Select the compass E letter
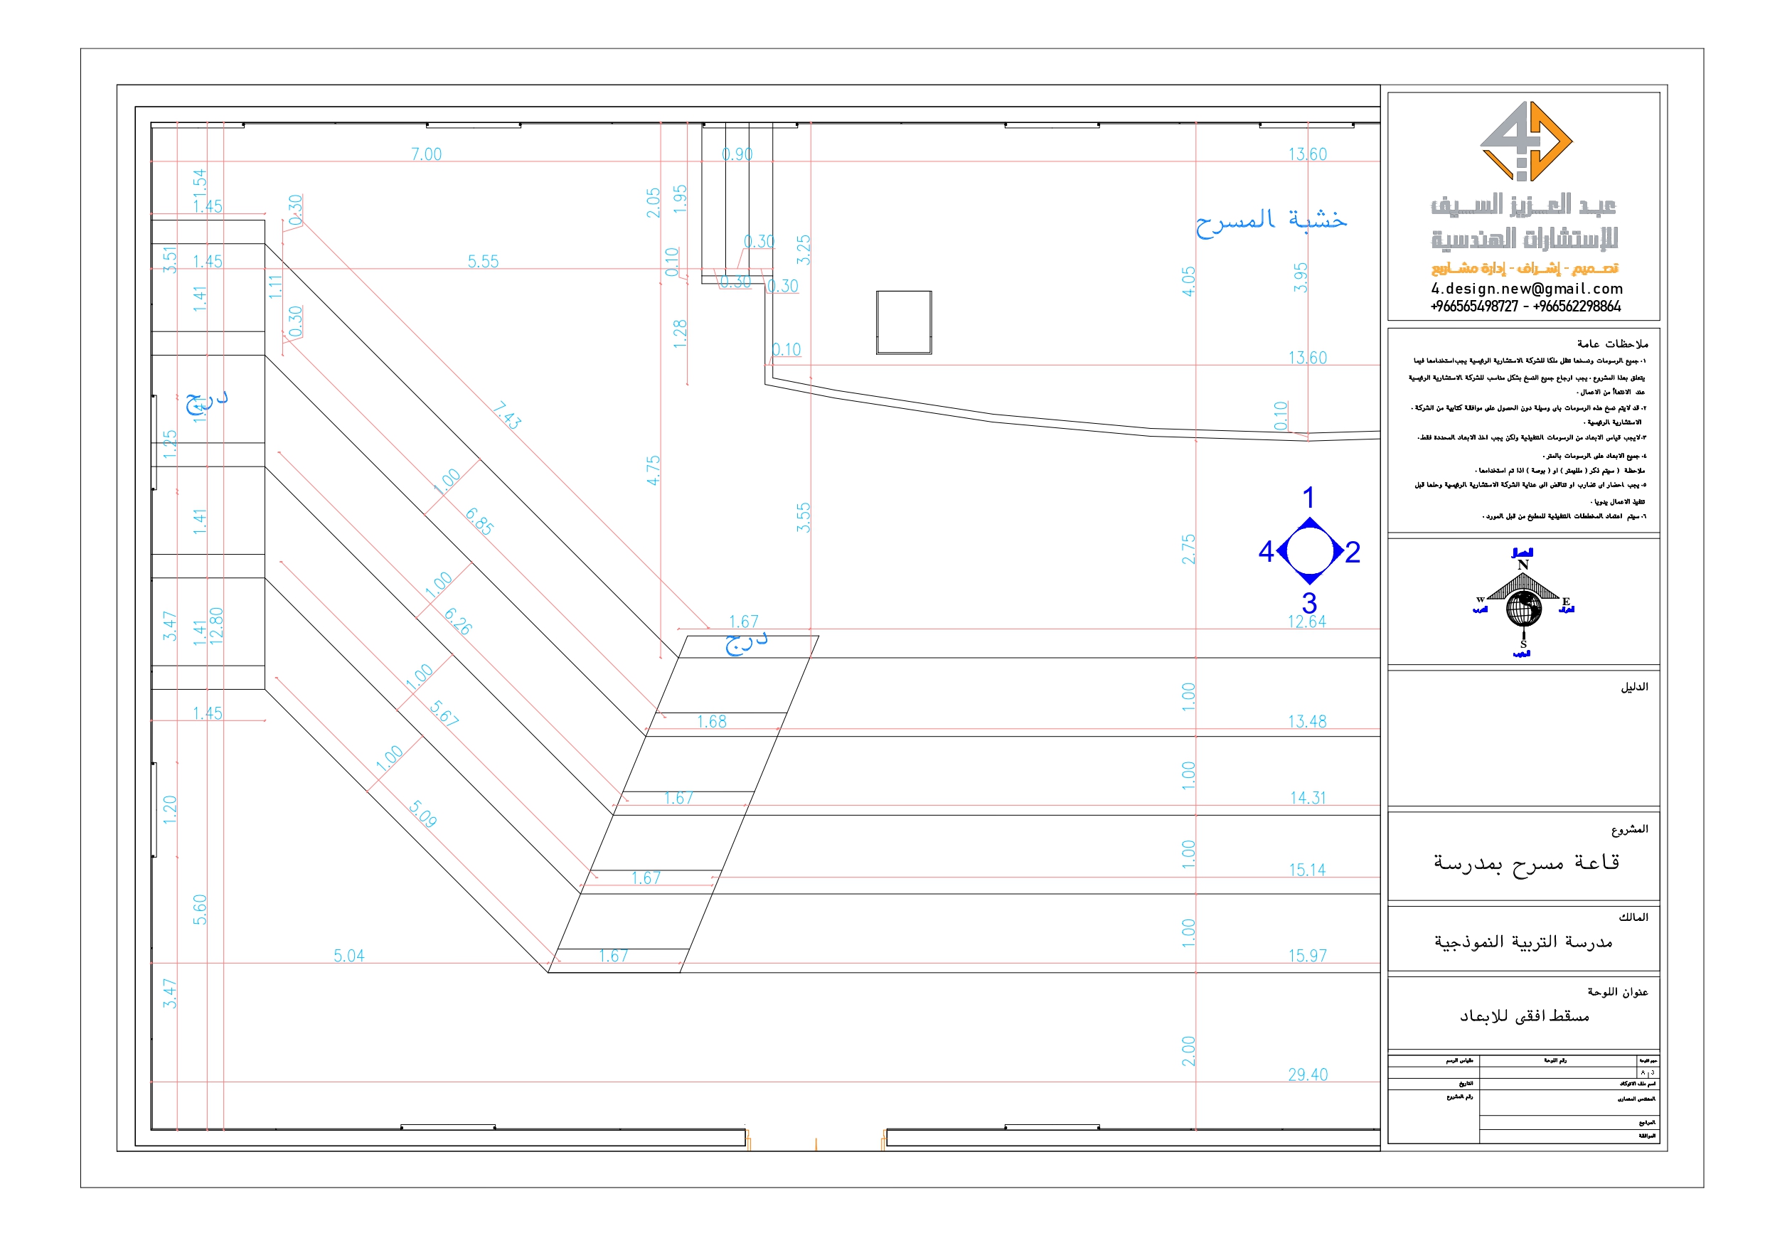1765x1248 pixels. 1565,602
